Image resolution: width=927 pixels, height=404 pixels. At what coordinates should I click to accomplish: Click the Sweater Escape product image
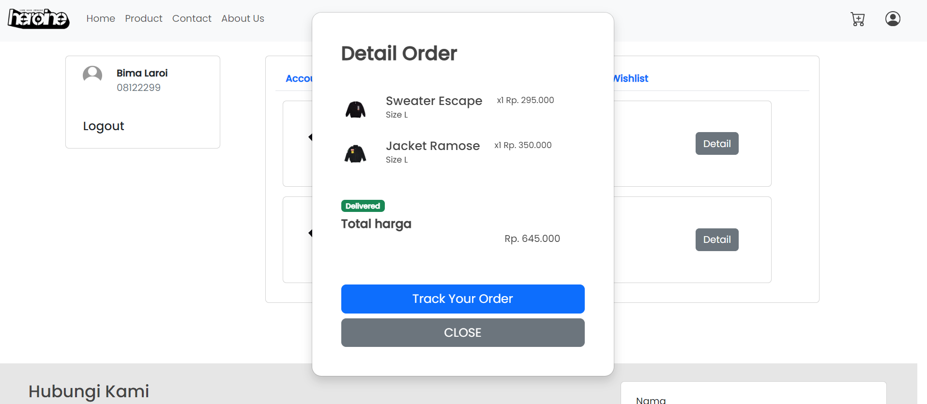click(355, 109)
